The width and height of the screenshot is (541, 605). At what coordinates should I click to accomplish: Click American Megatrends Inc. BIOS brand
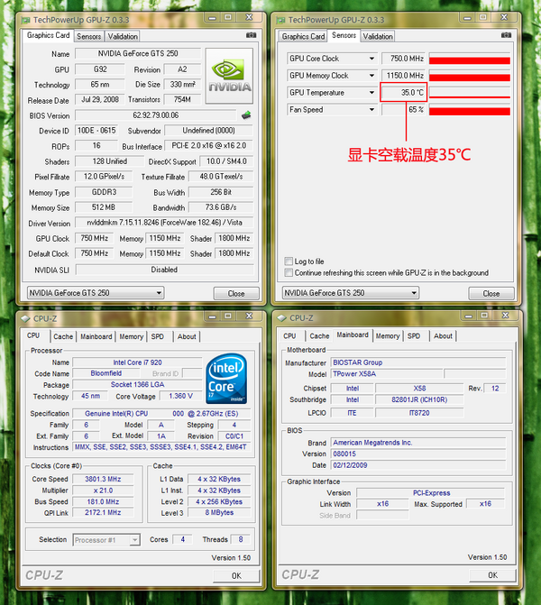point(418,443)
